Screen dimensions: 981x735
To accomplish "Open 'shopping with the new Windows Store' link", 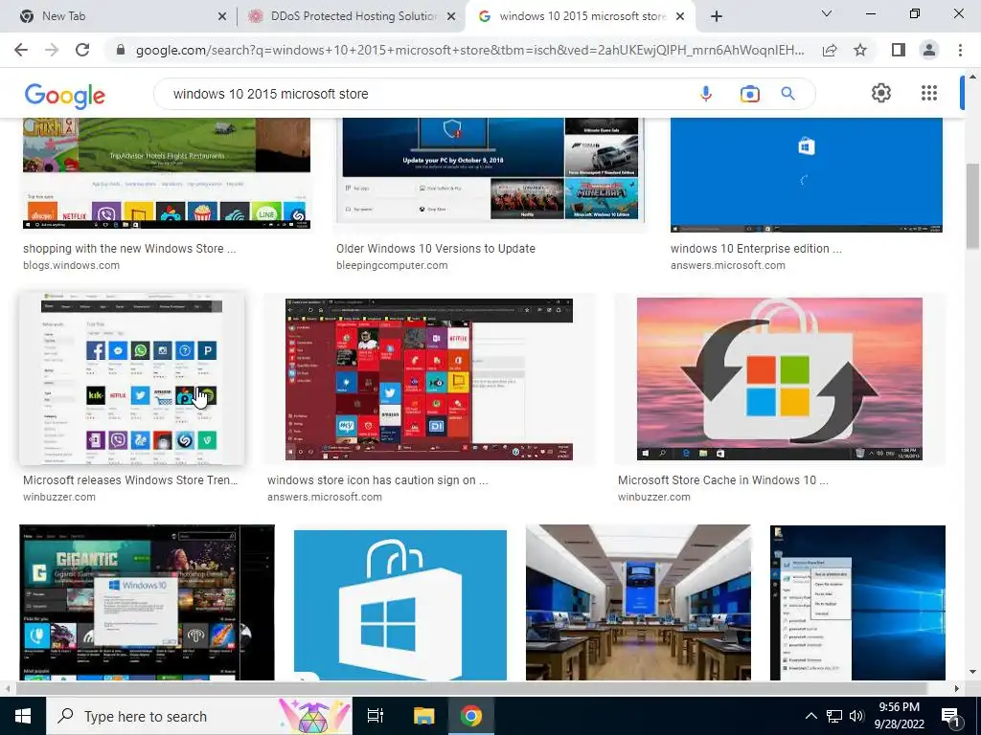I will (129, 248).
